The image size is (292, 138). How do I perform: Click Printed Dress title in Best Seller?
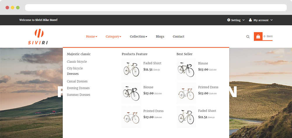click(208, 87)
